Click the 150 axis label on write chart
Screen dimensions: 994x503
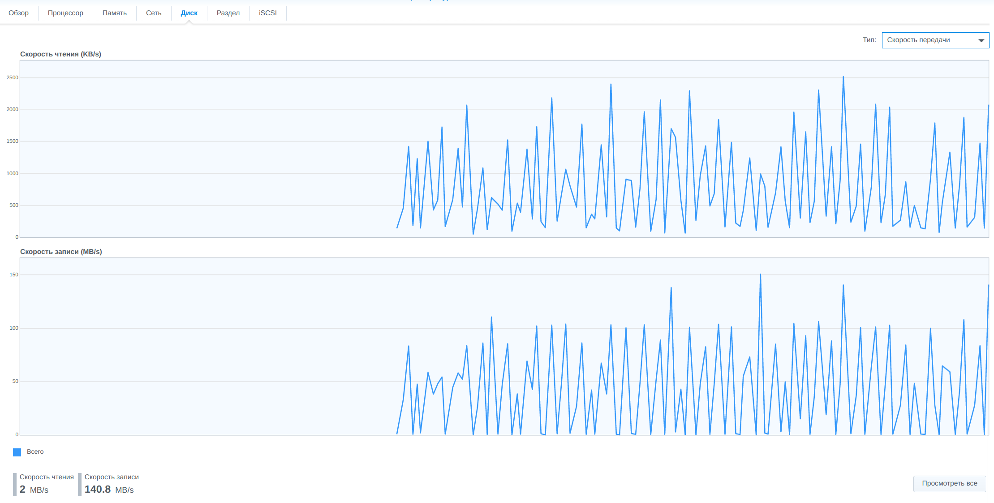tap(14, 275)
